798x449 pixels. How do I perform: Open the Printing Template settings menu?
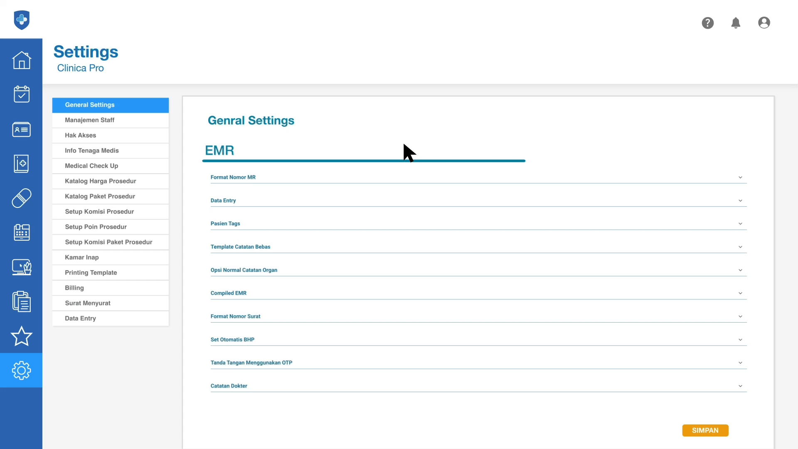(91, 273)
